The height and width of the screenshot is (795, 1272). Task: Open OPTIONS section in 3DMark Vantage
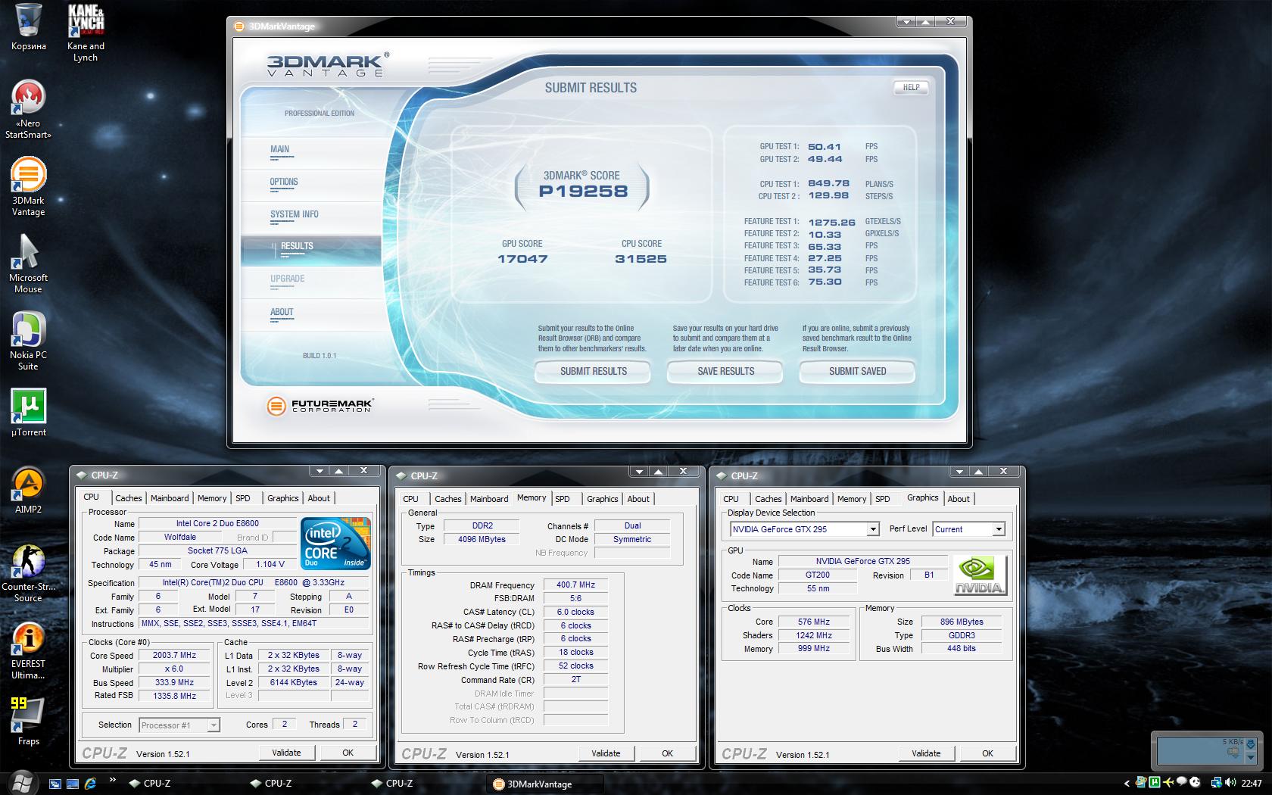(284, 182)
